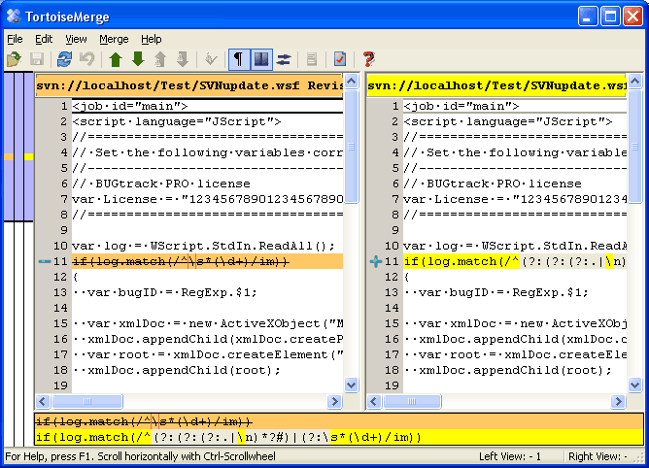Viewport: 649px width, 468px height.
Task: Click the blue plus marker on line 11
Action: [x=376, y=262]
